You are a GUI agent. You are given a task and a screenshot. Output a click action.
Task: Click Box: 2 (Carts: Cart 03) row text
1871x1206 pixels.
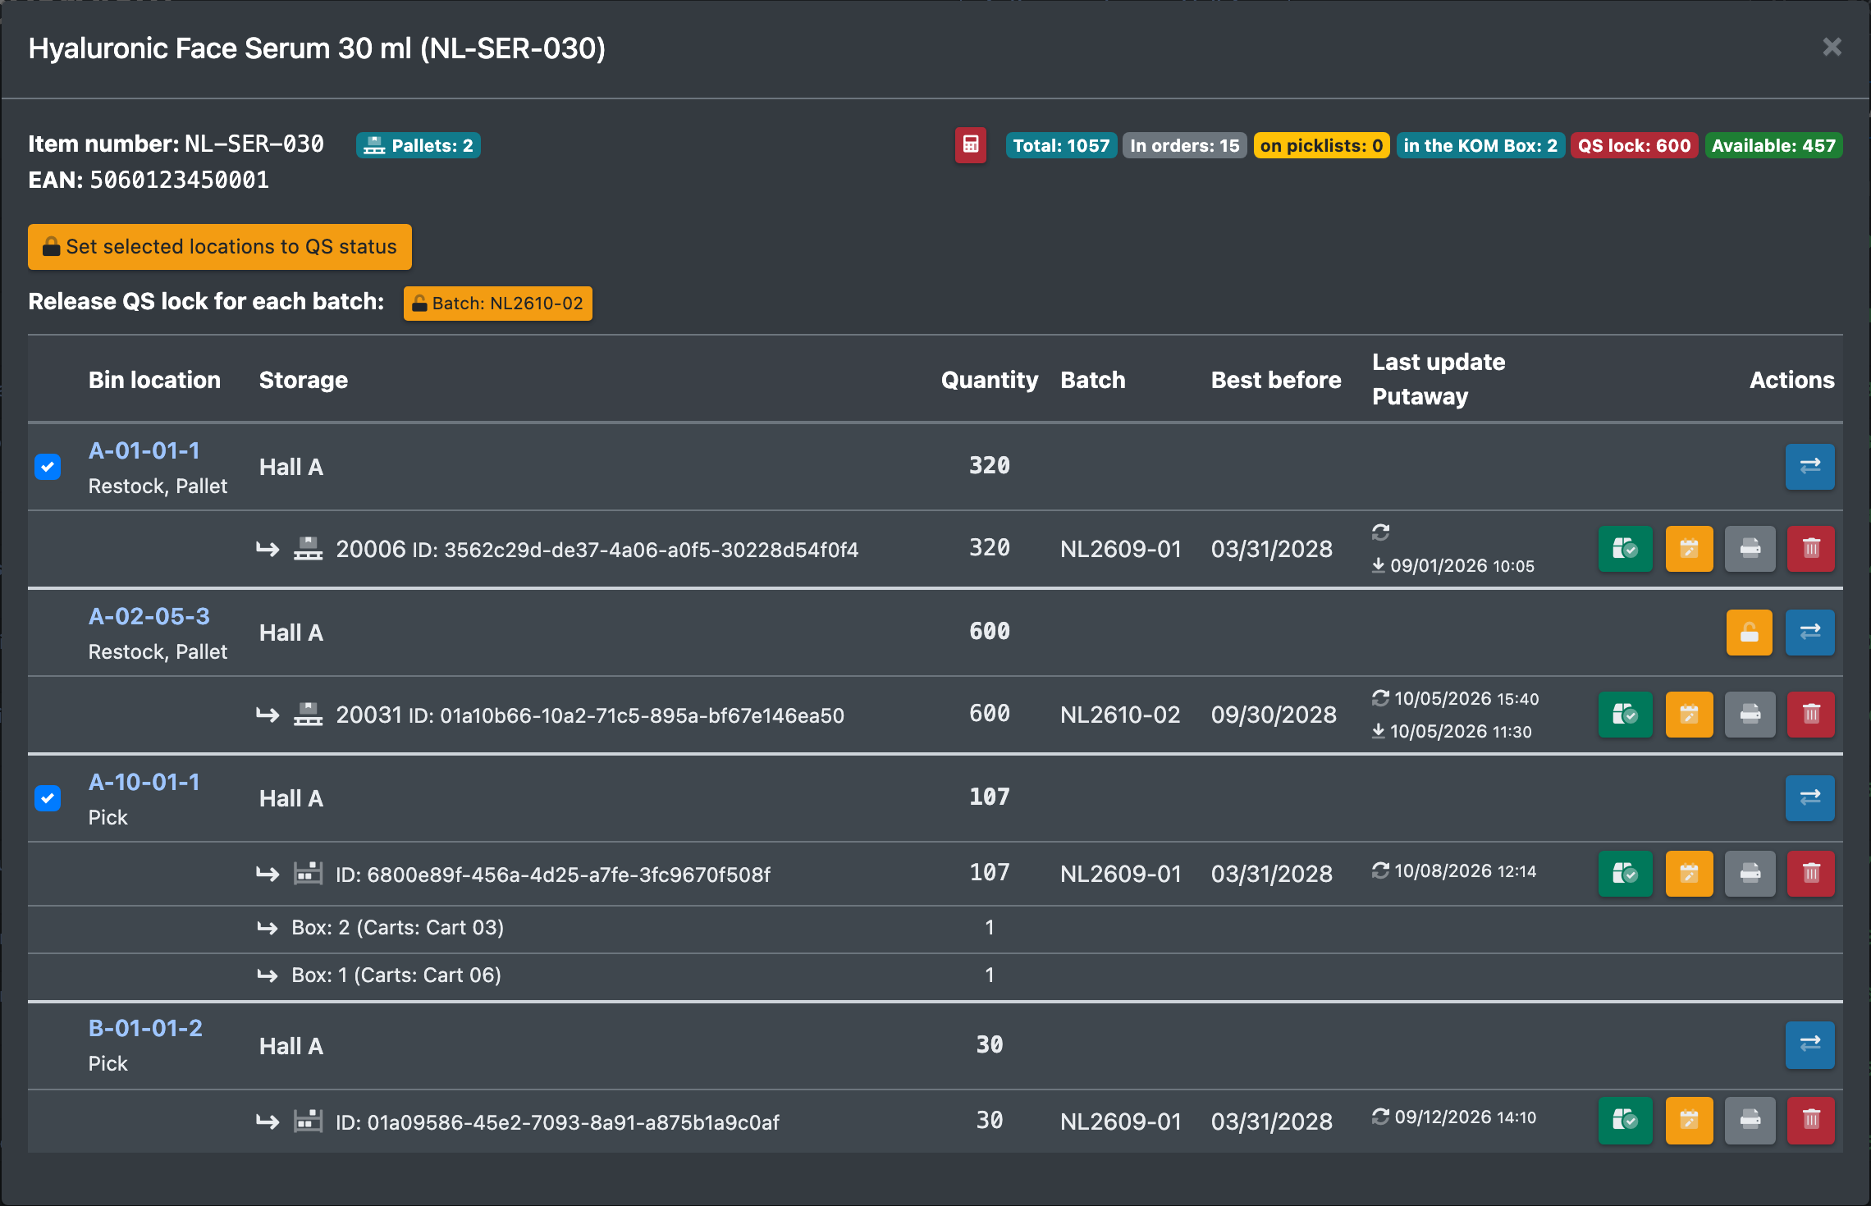click(398, 928)
